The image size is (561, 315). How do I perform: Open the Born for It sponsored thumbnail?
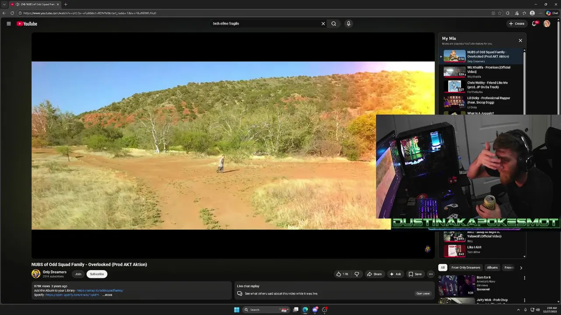coord(457,285)
